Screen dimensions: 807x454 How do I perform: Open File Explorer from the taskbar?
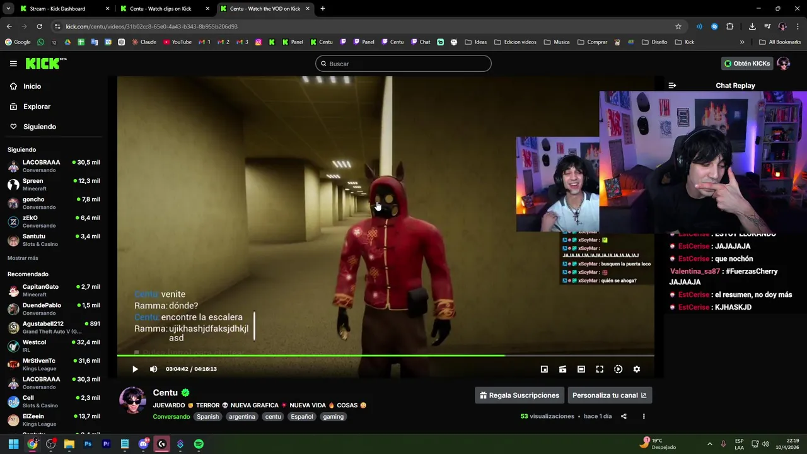click(x=69, y=444)
